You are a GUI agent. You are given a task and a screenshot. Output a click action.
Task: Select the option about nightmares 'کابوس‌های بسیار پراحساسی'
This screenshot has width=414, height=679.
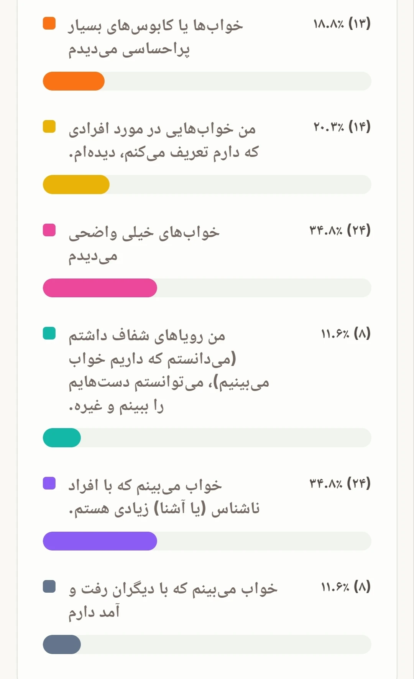point(156,37)
